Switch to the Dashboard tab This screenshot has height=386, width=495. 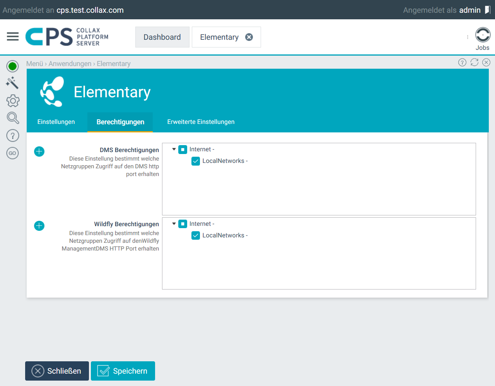coord(162,37)
